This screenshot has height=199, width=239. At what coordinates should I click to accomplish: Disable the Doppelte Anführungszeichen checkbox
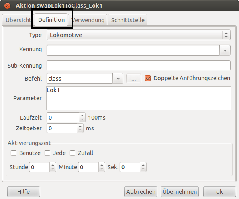[x=148, y=78]
